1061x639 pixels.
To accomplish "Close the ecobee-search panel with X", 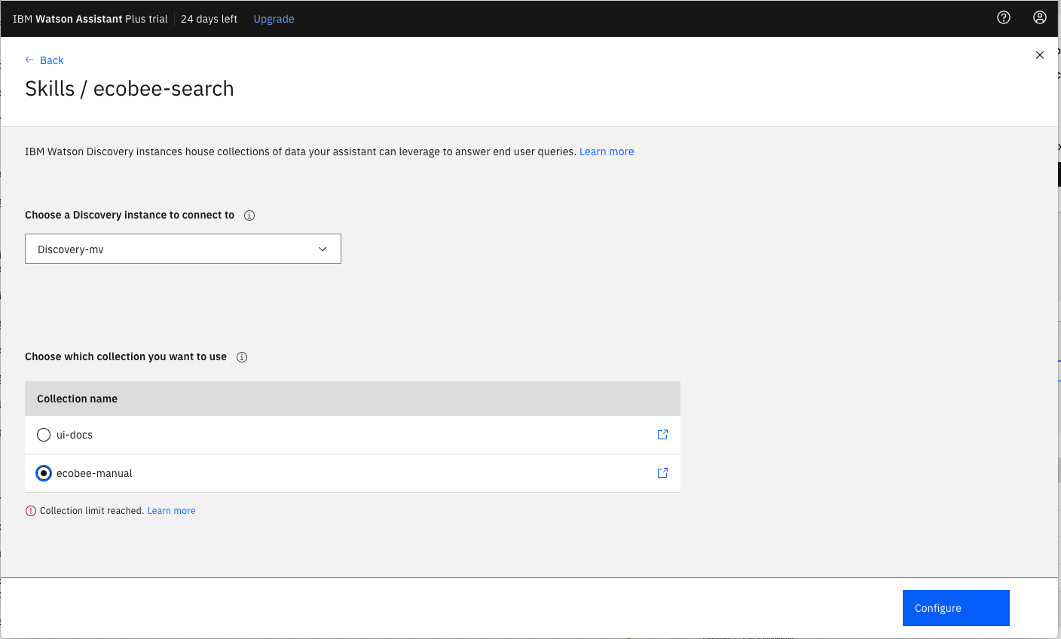I will tap(1040, 55).
